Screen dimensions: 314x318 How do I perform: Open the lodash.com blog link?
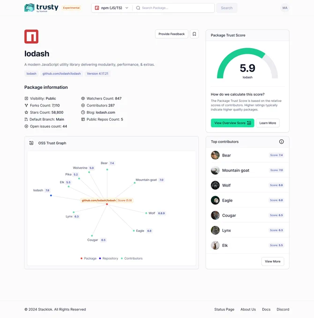point(105,112)
